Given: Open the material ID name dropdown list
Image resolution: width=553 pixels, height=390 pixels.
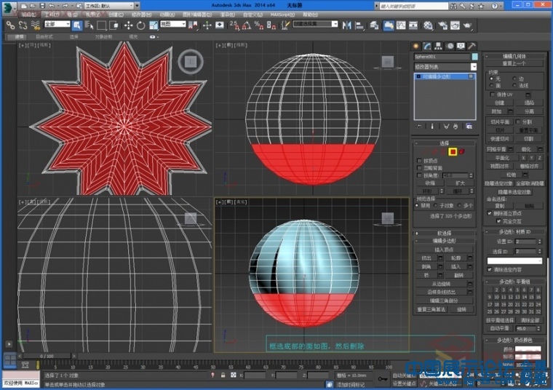Looking at the screenshot, I should [x=514, y=261].
